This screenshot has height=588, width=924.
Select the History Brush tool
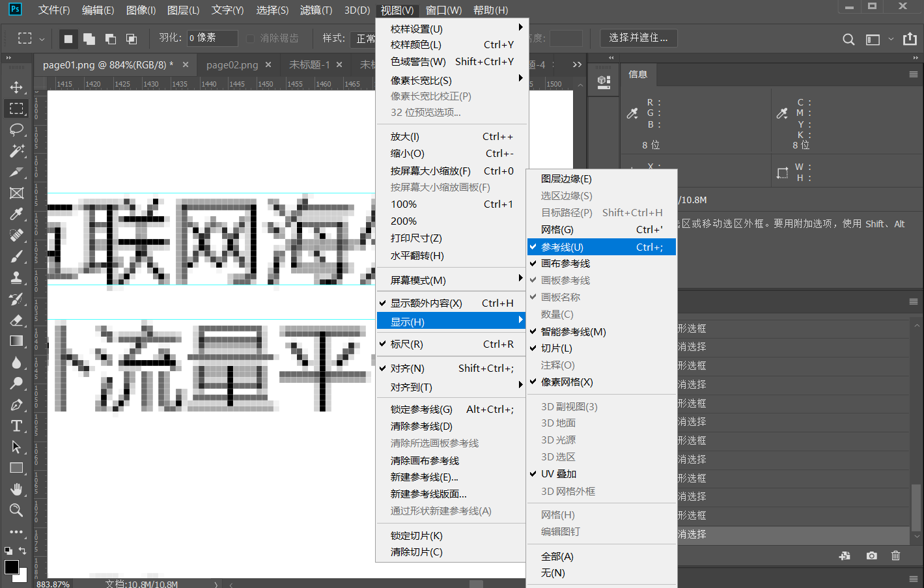[x=16, y=299]
